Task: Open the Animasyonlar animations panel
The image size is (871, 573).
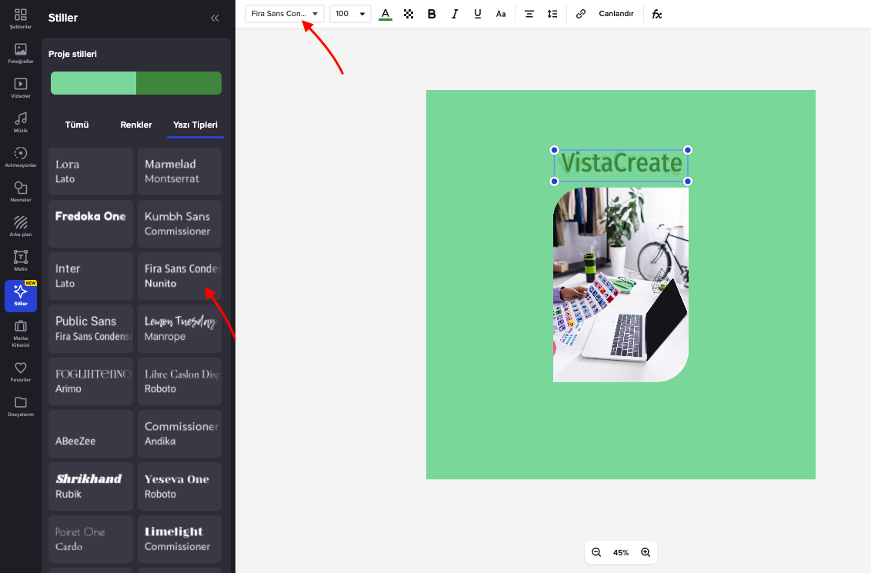Action: [21, 157]
